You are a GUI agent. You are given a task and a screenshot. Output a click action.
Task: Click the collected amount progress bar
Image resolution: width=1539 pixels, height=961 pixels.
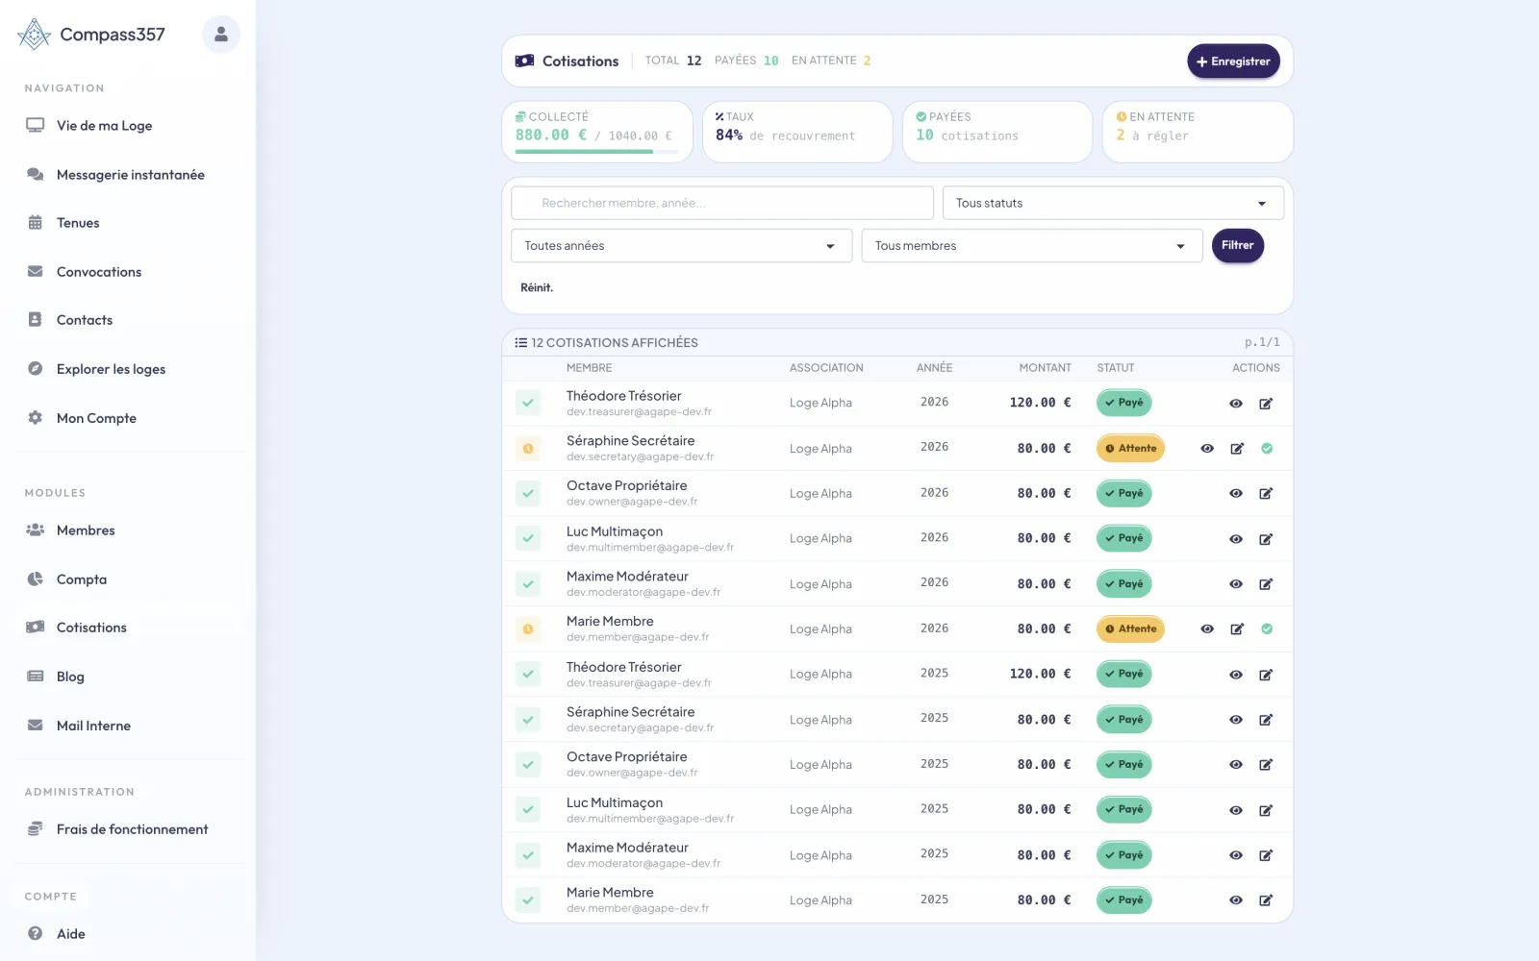[596, 152]
